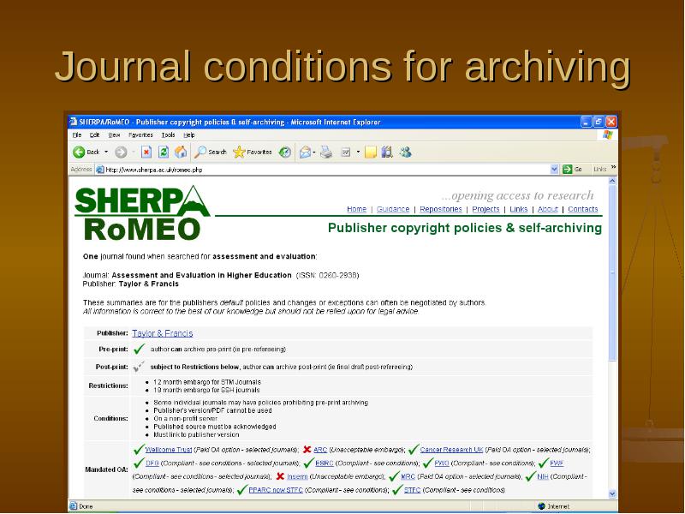Viewport: 685px width, 514px height.
Task: Open the Search magnifier in the toolbar
Action: click(200, 152)
